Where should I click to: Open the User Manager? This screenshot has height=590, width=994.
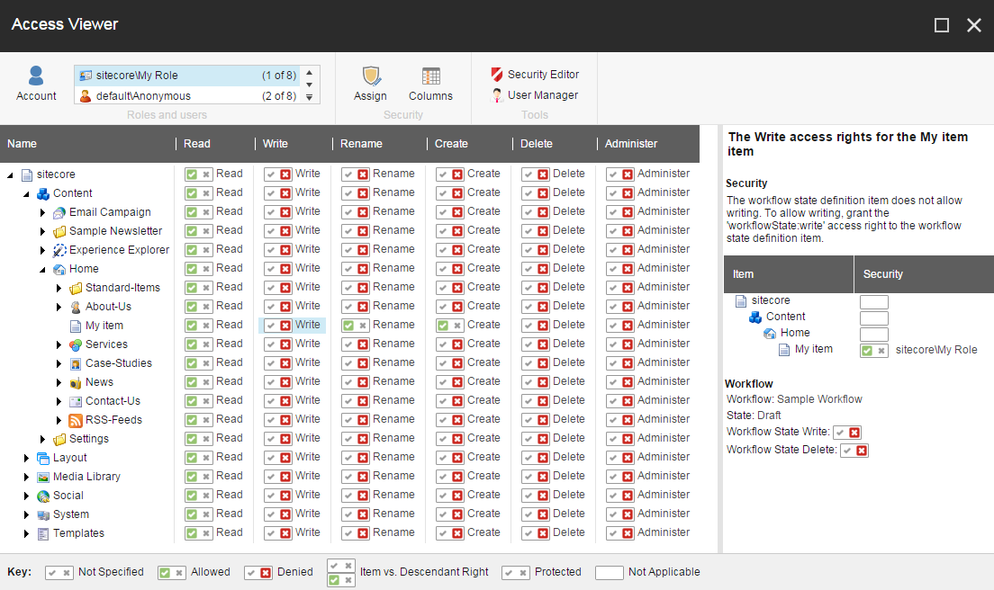[535, 94]
